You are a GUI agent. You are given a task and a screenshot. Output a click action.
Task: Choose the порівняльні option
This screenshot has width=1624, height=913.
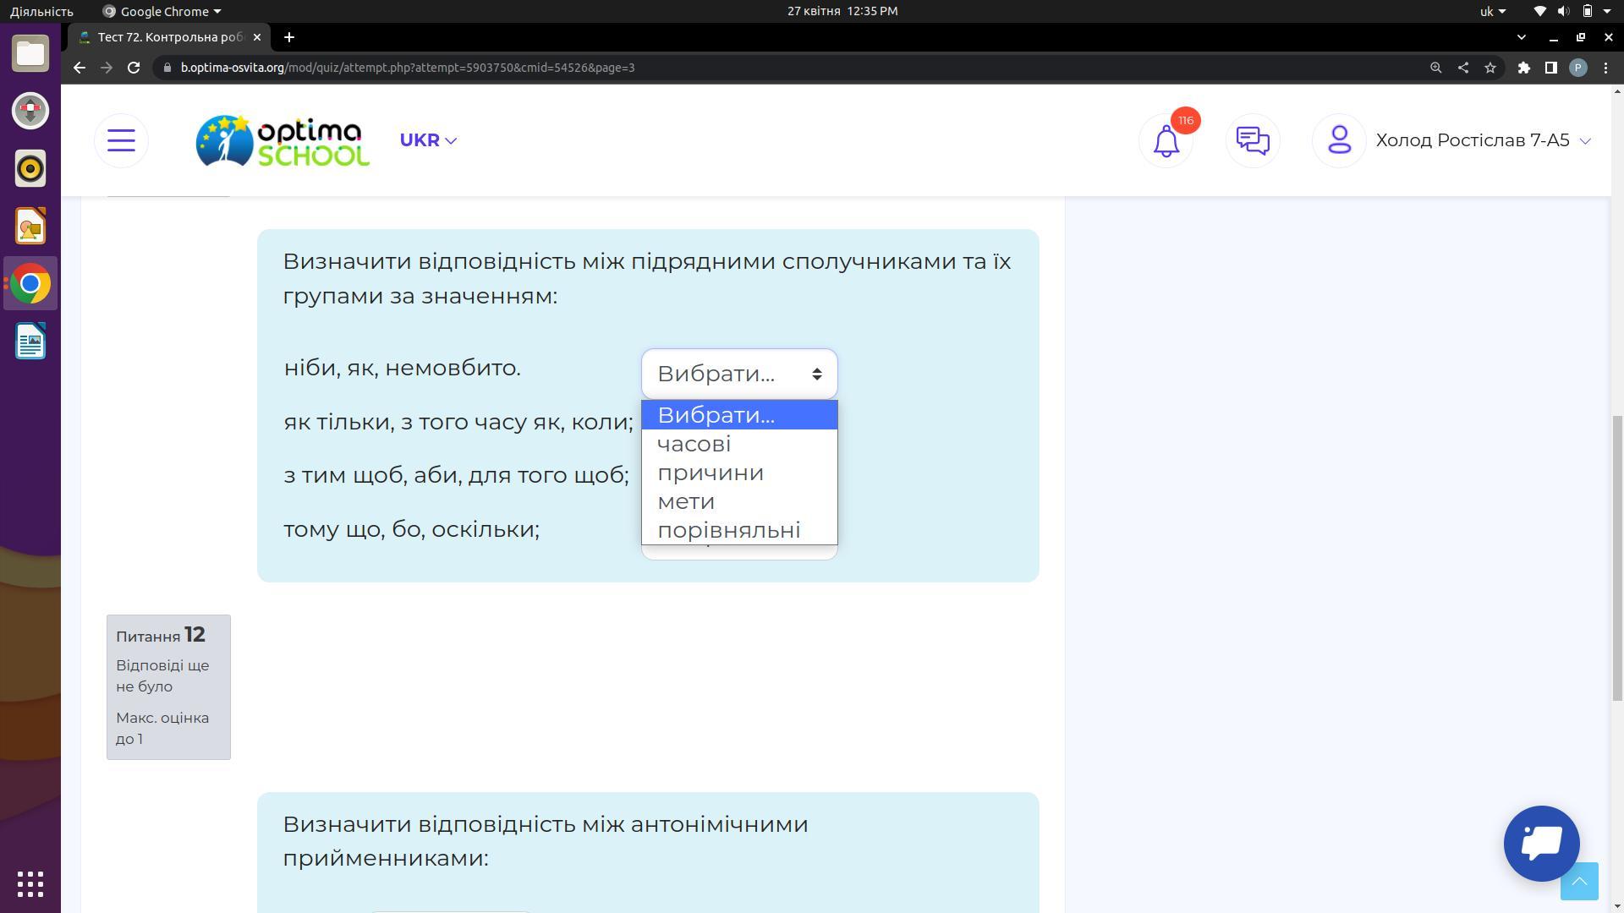pos(739,530)
